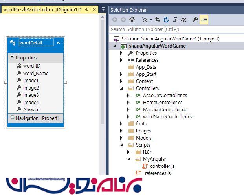Expand the Models folder
Image resolution: width=244 pixels, height=195 pixels.
(x=121, y=138)
